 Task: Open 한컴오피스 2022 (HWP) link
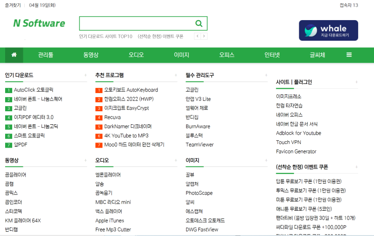click(x=129, y=99)
